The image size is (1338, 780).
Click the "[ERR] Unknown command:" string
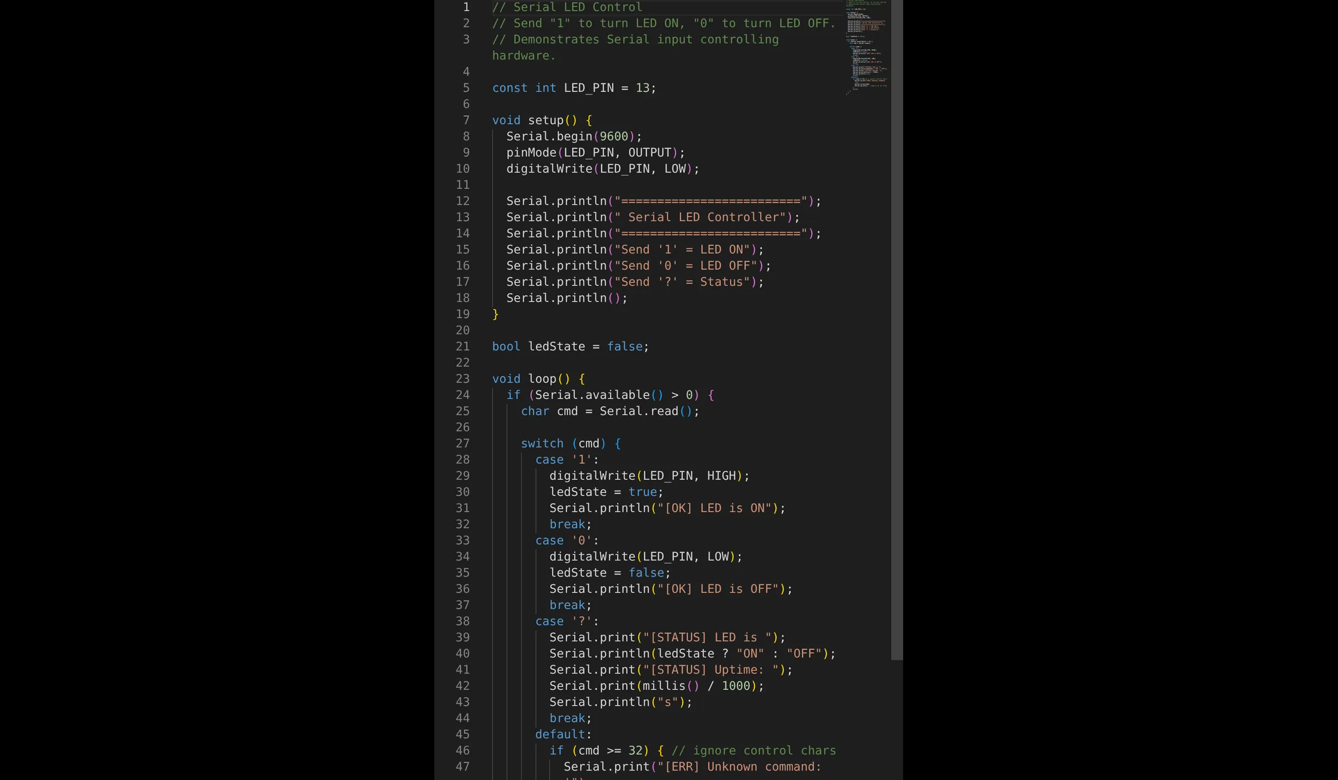[x=739, y=767]
